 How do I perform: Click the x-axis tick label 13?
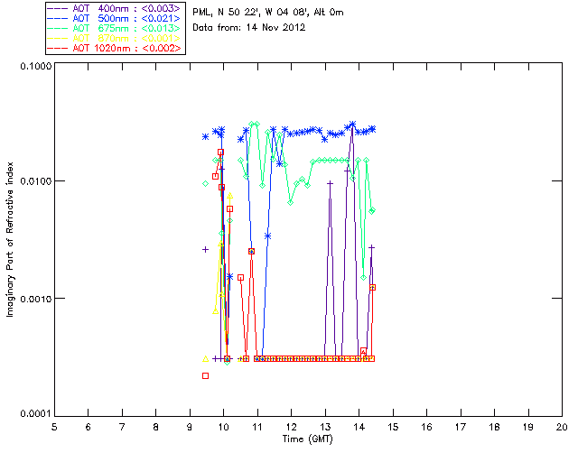pos(325,427)
